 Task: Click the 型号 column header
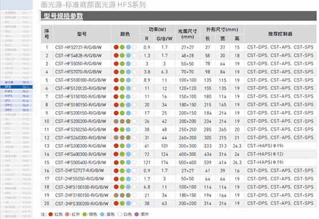[82, 34]
